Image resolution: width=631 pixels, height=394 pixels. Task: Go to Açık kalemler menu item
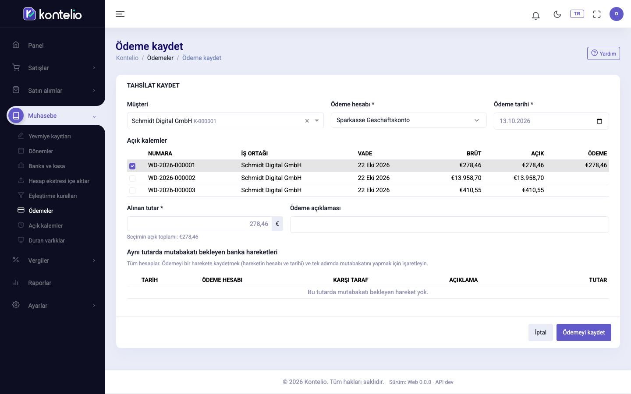46,225
